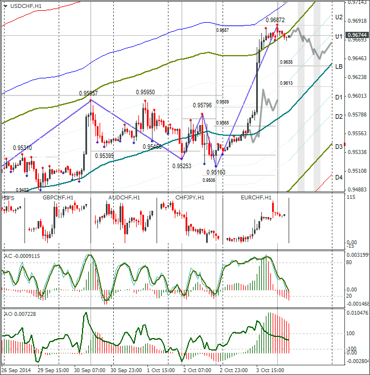Screen dimensions: 370x375
Task: Click the 0.95108 price scale value
Action: click(x=357, y=171)
